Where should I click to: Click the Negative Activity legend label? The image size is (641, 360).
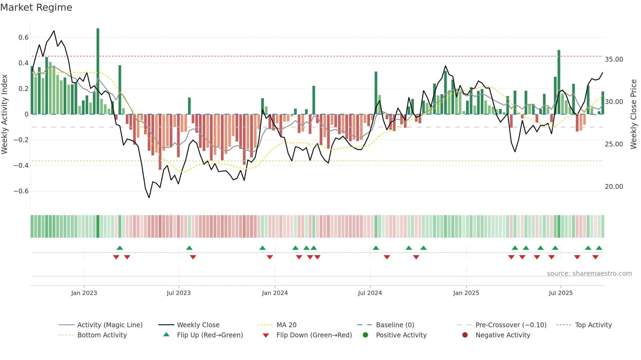tap(503, 335)
